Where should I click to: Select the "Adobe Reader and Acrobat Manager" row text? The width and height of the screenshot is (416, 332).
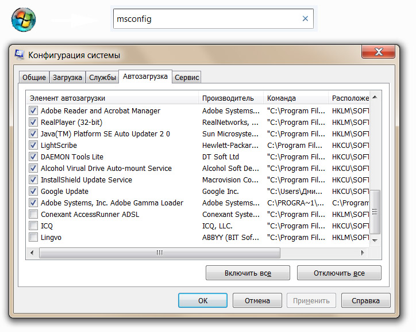click(101, 110)
